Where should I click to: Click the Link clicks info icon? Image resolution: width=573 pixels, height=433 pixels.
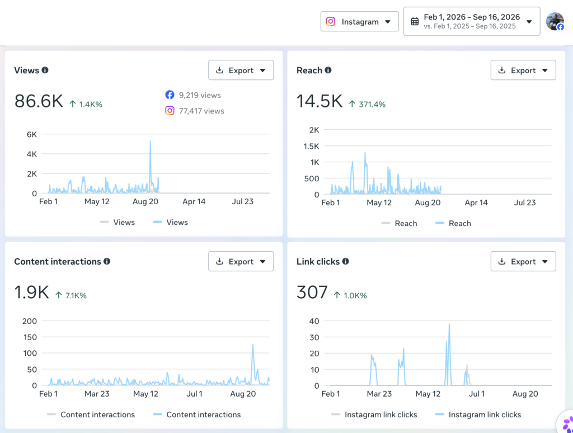pos(345,261)
